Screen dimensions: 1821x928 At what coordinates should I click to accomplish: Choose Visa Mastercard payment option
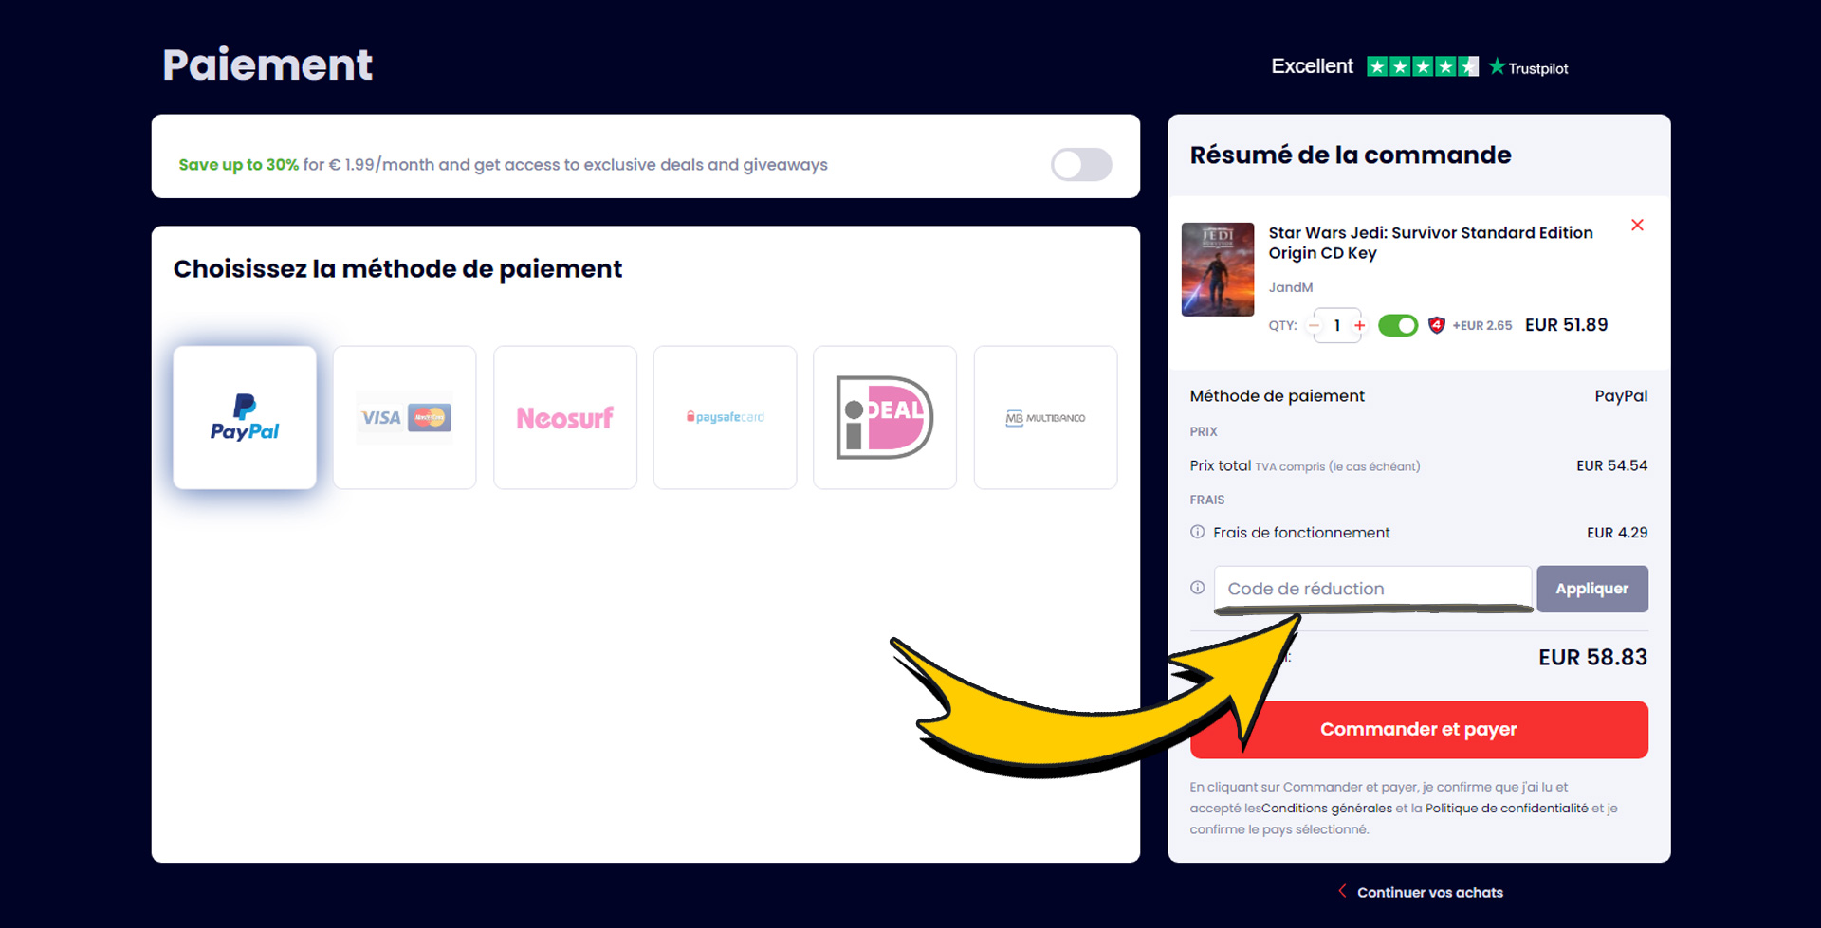405,417
